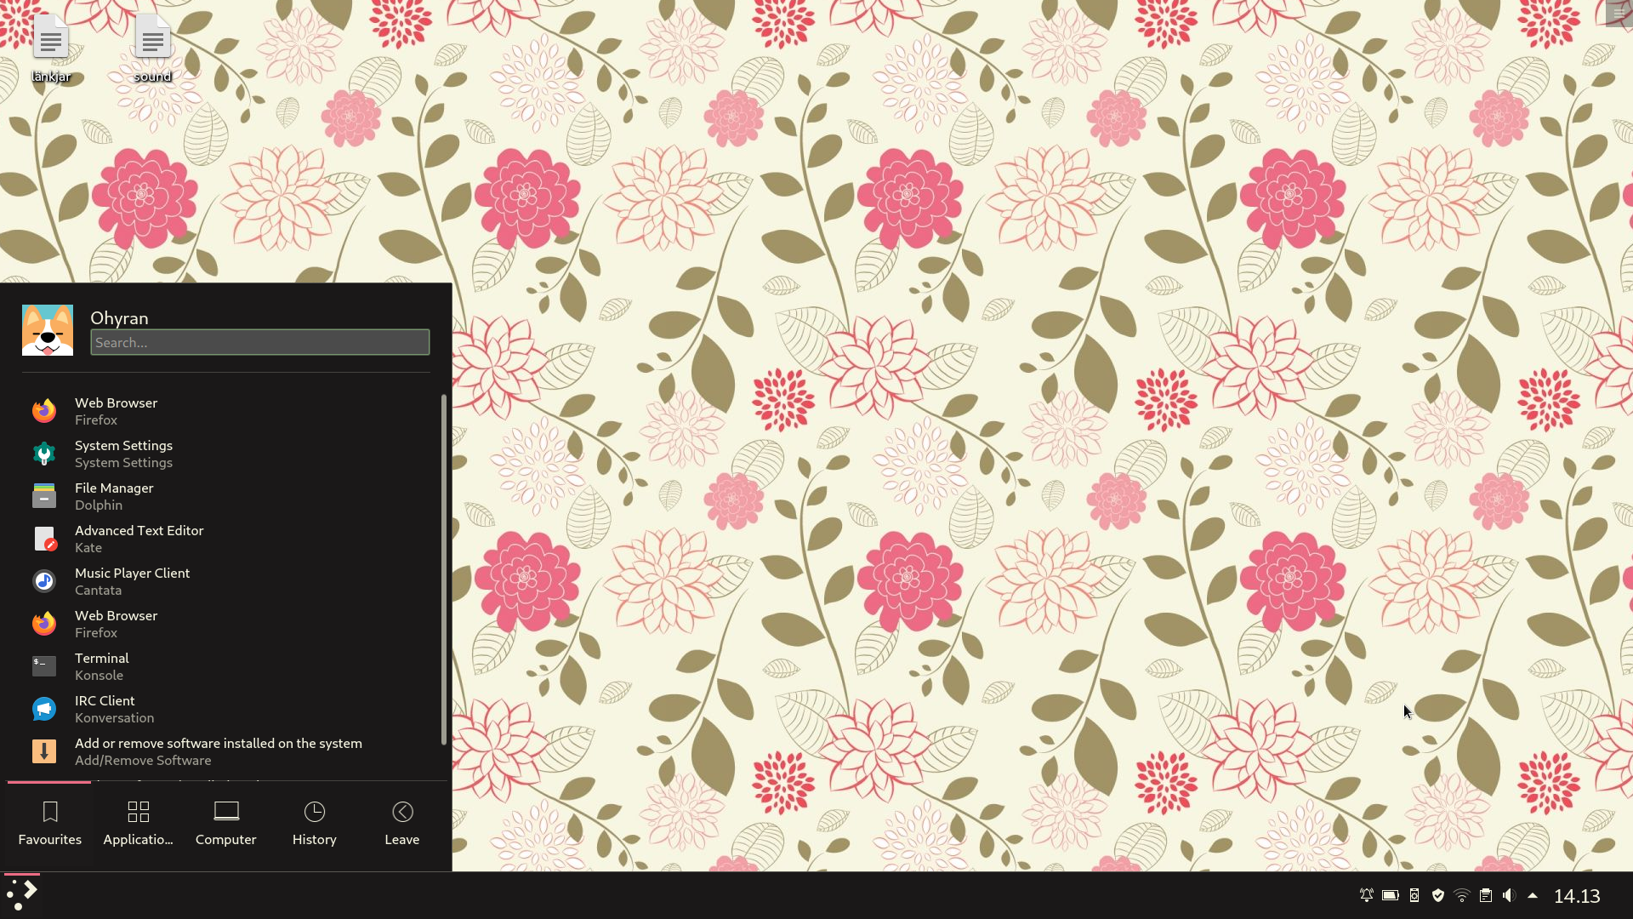Screen dimensions: 1633x919
Task: Open the clipboard tray icon
Action: [1486, 895]
